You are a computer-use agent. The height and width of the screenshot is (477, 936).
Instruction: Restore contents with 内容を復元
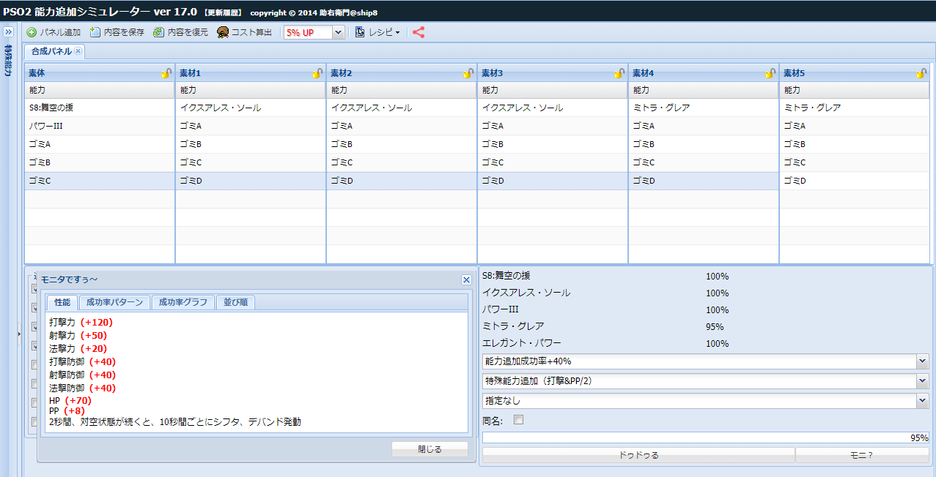click(180, 32)
